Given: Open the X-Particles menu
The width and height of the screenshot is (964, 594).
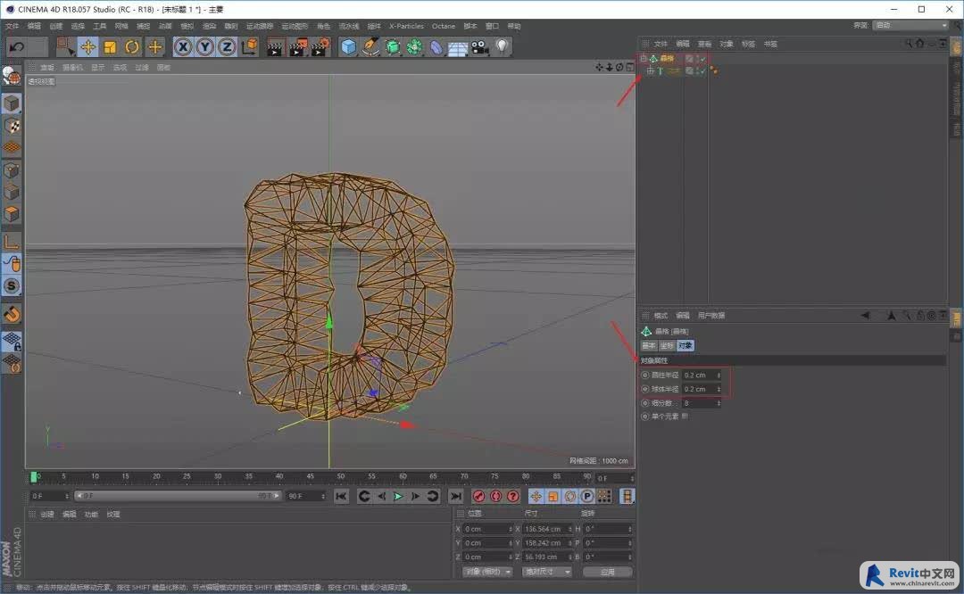Looking at the screenshot, I should click(406, 27).
